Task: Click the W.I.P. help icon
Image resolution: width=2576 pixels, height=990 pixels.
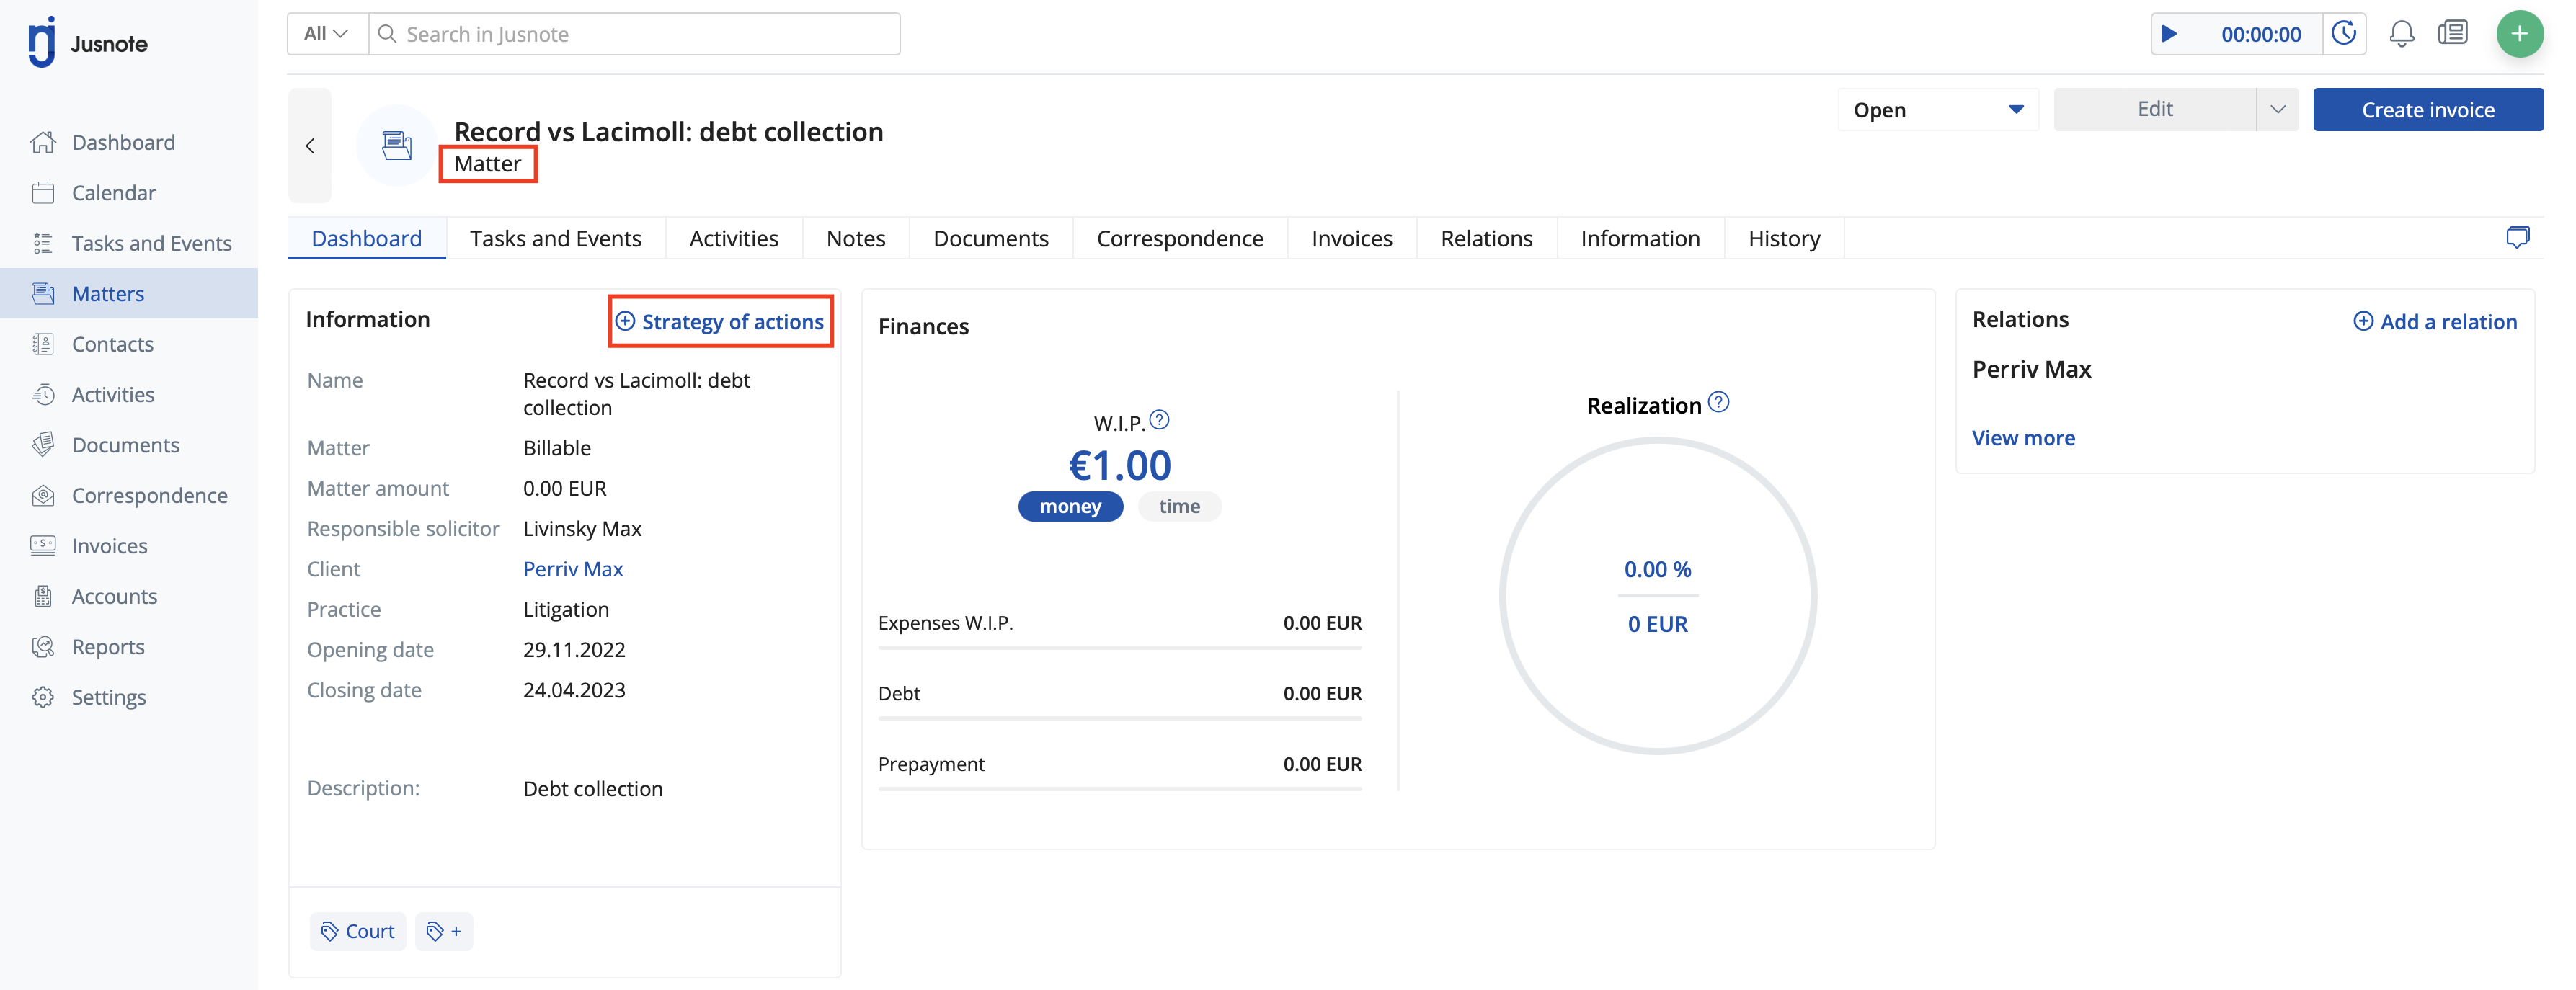Action: click(x=1159, y=420)
